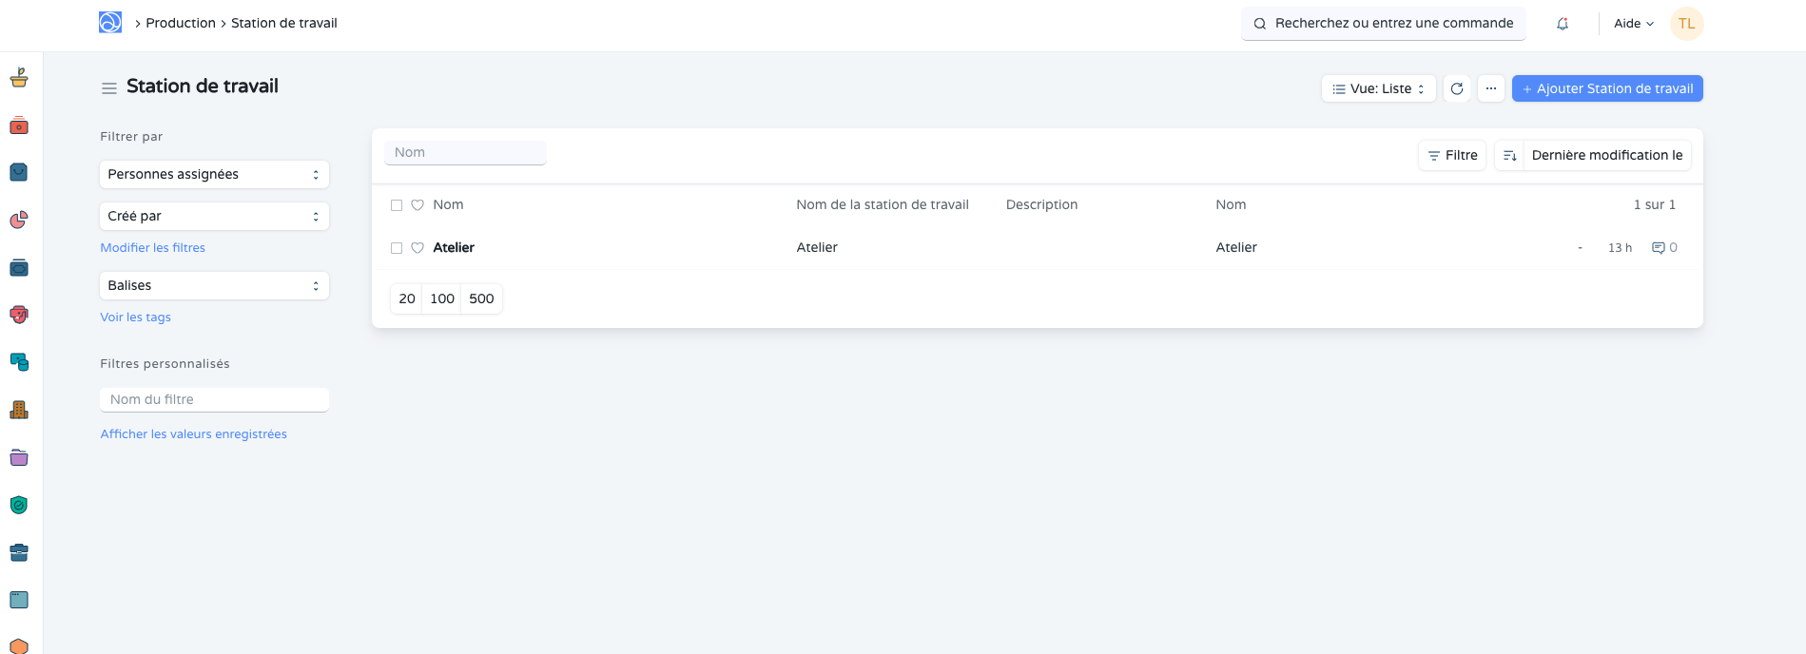Go to Production in the breadcrumb

[181, 23]
